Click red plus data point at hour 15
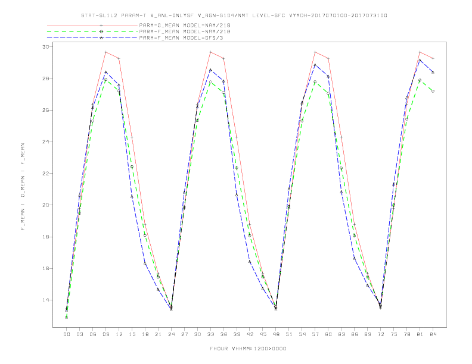The height and width of the screenshot is (364, 472). (x=132, y=137)
